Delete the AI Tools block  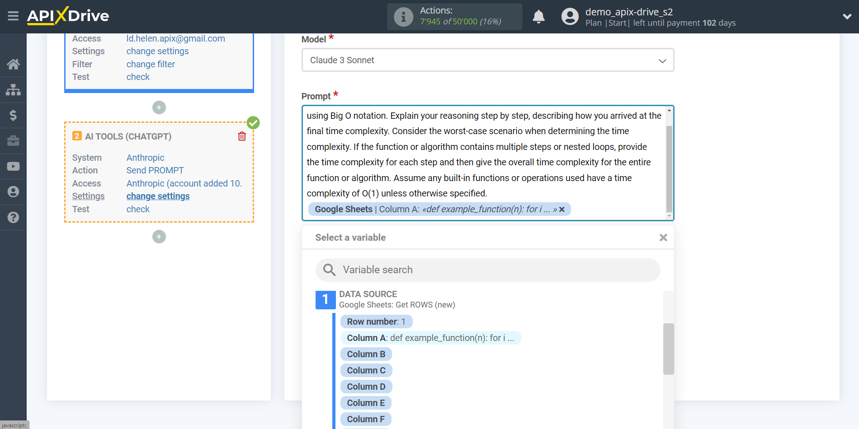click(x=242, y=136)
